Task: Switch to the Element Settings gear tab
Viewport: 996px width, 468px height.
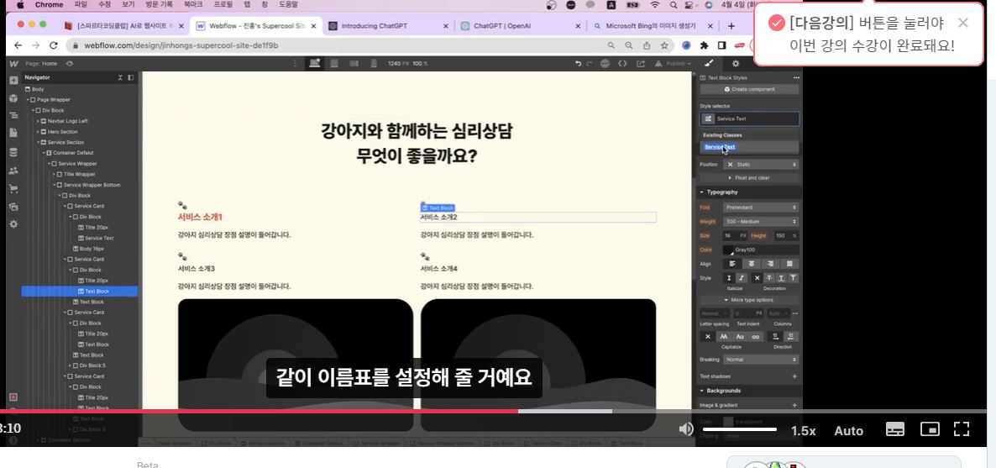Action: coord(736,64)
